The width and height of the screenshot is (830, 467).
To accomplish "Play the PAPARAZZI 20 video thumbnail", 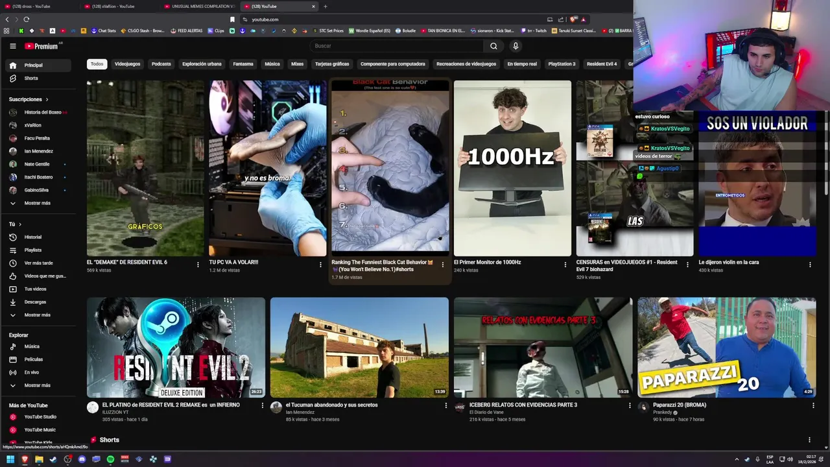I will 726,348.
